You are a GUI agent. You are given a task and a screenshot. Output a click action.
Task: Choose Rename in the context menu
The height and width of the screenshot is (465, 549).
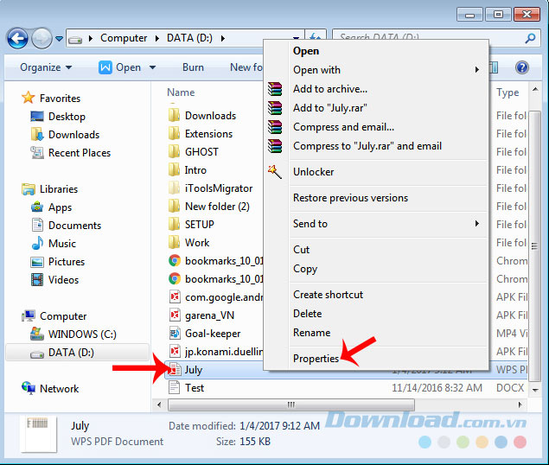click(377, 332)
